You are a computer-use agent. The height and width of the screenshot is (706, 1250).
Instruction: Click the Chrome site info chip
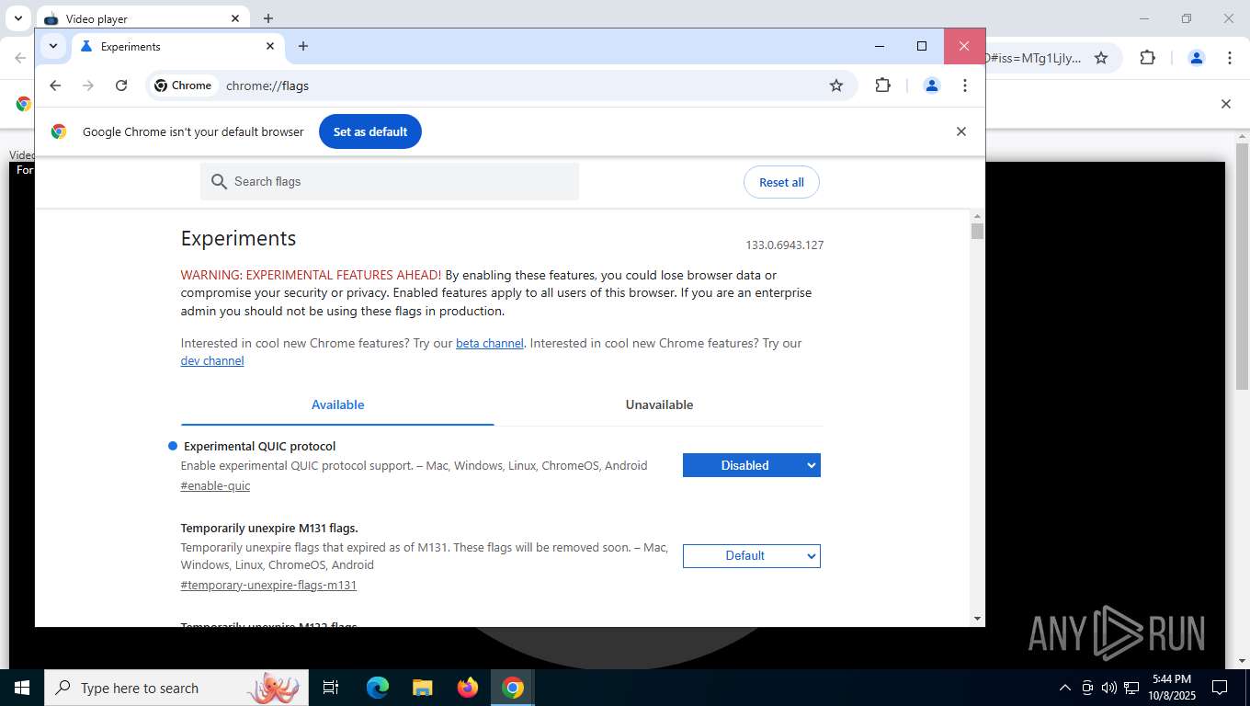pyautogui.click(x=184, y=85)
